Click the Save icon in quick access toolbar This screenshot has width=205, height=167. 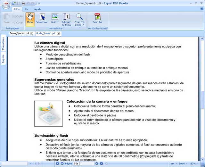click(x=19, y=3)
